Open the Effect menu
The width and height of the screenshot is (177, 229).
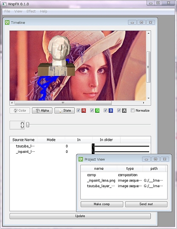click(x=31, y=11)
